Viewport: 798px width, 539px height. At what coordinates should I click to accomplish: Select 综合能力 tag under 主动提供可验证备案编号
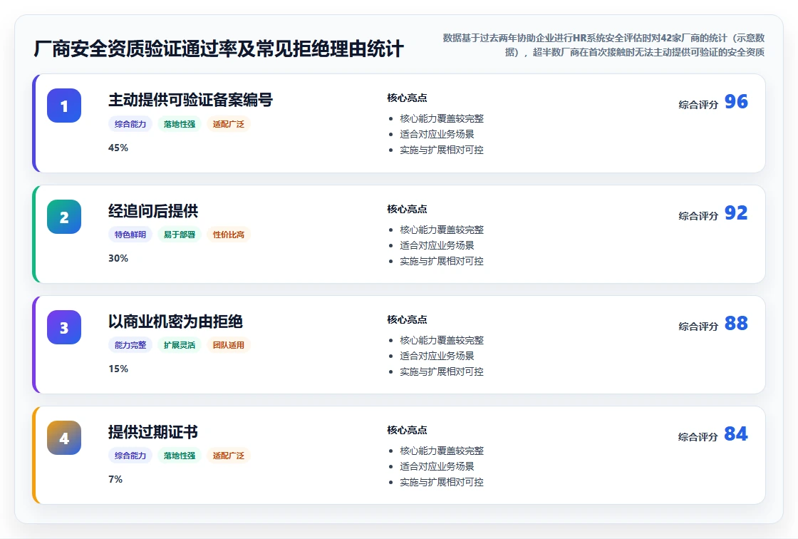[x=130, y=124]
